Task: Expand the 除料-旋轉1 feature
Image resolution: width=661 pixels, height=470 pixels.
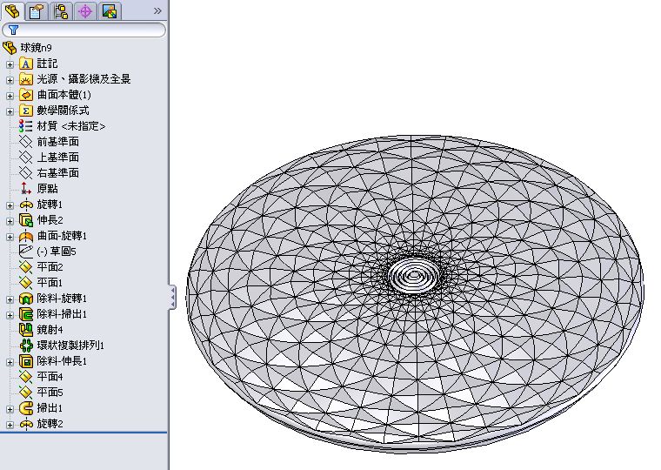Action: tap(10, 299)
